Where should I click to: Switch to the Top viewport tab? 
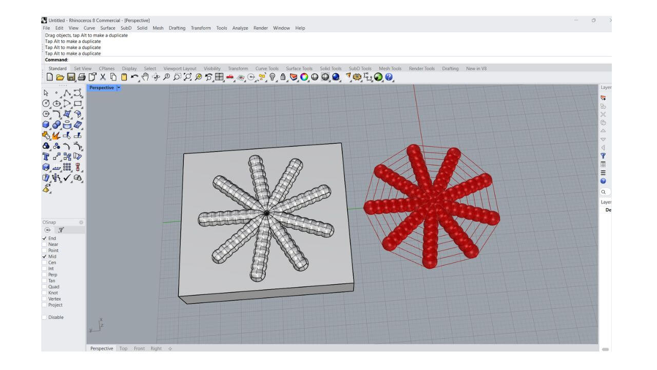[123, 348]
